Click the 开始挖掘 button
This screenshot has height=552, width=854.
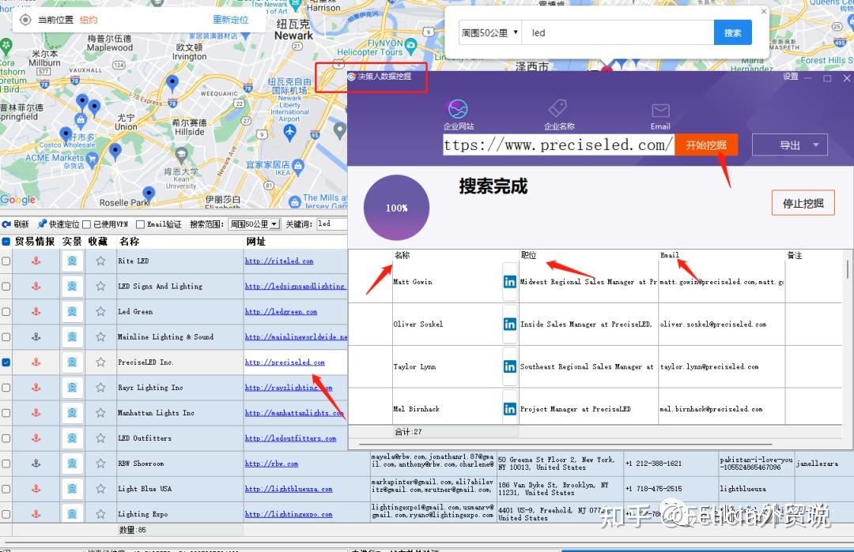pos(706,145)
